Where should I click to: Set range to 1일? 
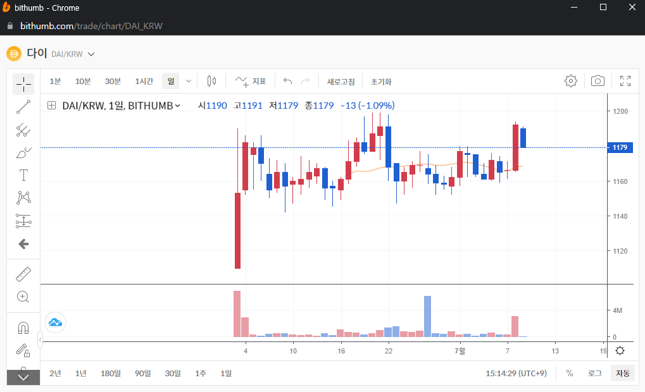(226, 373)
